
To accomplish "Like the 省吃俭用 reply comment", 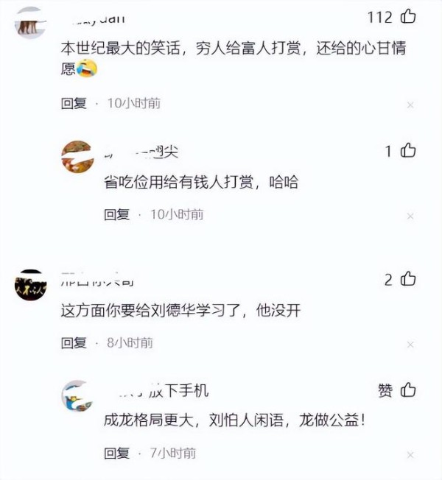I will coord(408,150).
